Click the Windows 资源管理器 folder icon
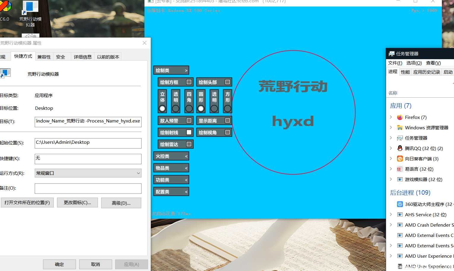 click(400, 128)
